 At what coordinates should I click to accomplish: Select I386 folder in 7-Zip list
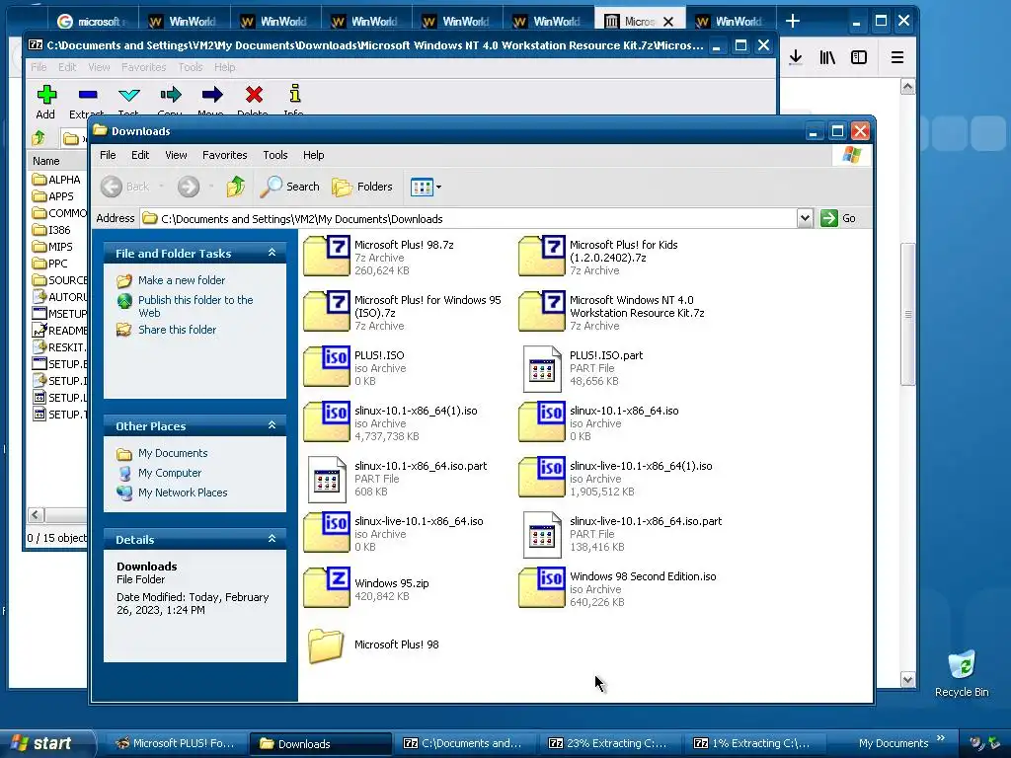coord(52,229)
